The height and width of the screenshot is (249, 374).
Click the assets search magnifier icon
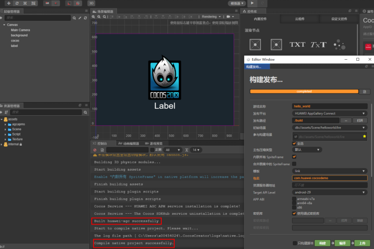85,113
